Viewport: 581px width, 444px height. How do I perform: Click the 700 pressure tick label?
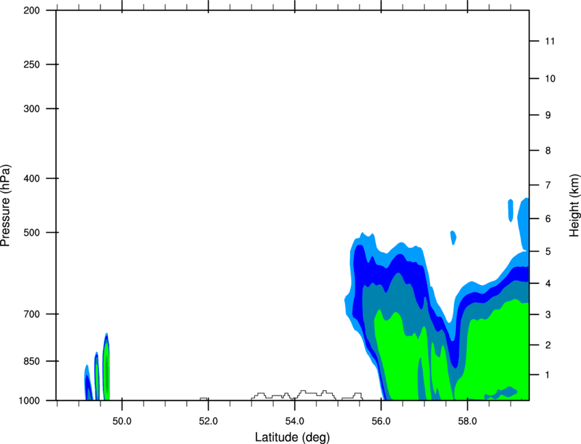click(31, 314)
